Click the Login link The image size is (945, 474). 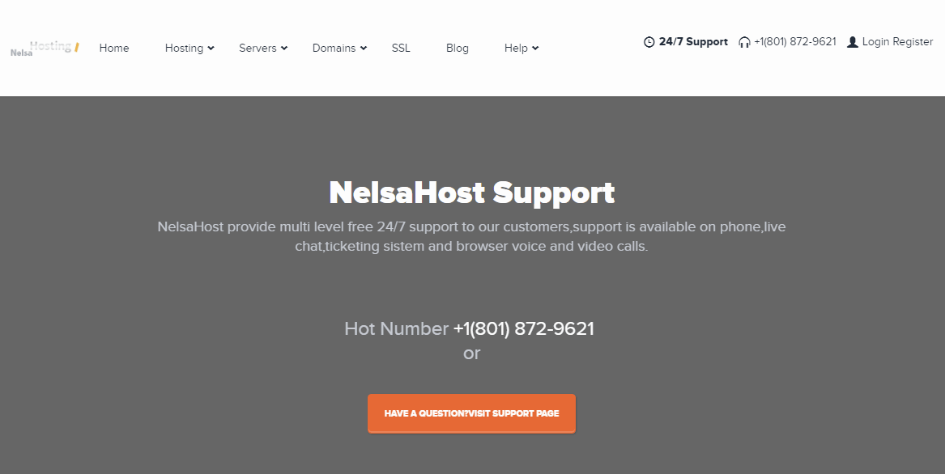coord(875,42)
